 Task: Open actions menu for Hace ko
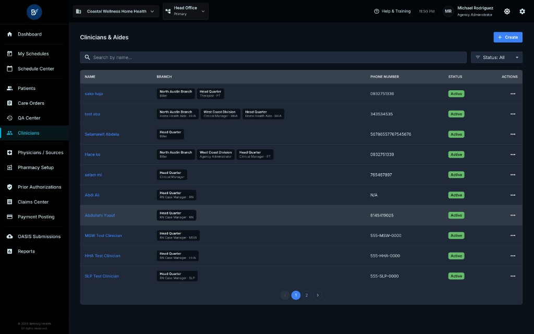tap(513, 154)
